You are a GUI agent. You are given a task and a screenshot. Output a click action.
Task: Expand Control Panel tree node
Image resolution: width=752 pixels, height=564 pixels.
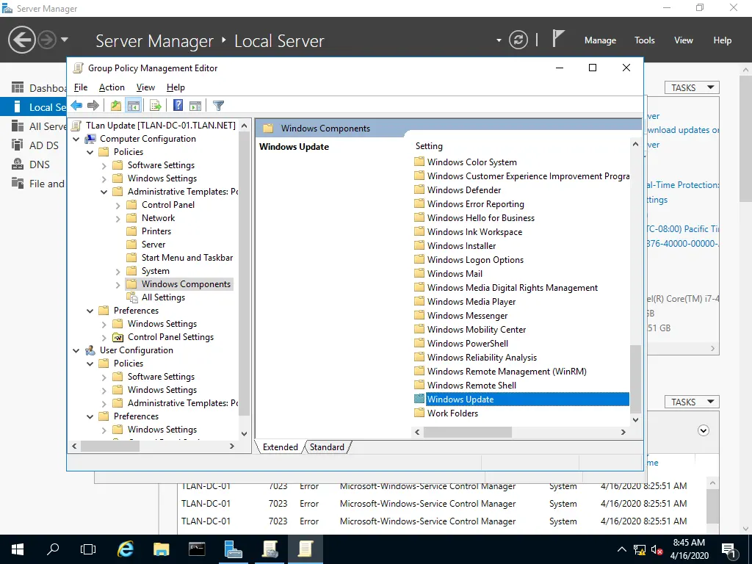[x=118, y=206]
